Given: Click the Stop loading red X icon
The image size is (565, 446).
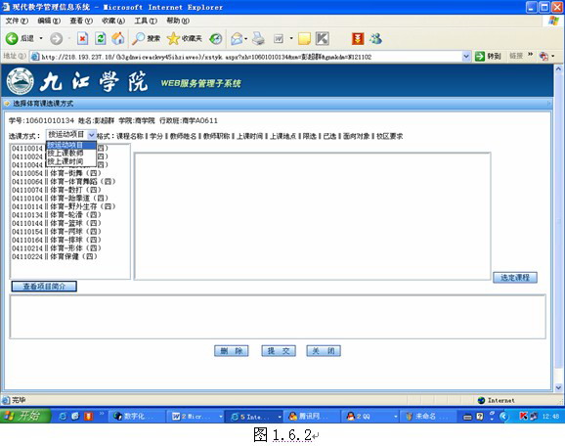Looking at the screenshot, I should point(82,38).
